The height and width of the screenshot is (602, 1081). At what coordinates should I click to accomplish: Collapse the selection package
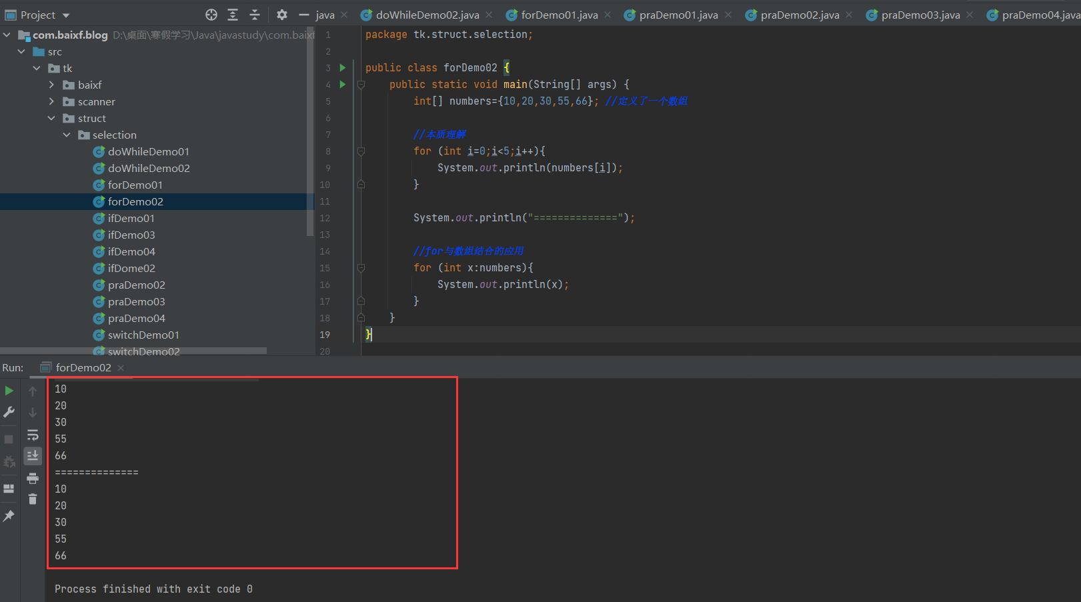click(x=67, y=135)
